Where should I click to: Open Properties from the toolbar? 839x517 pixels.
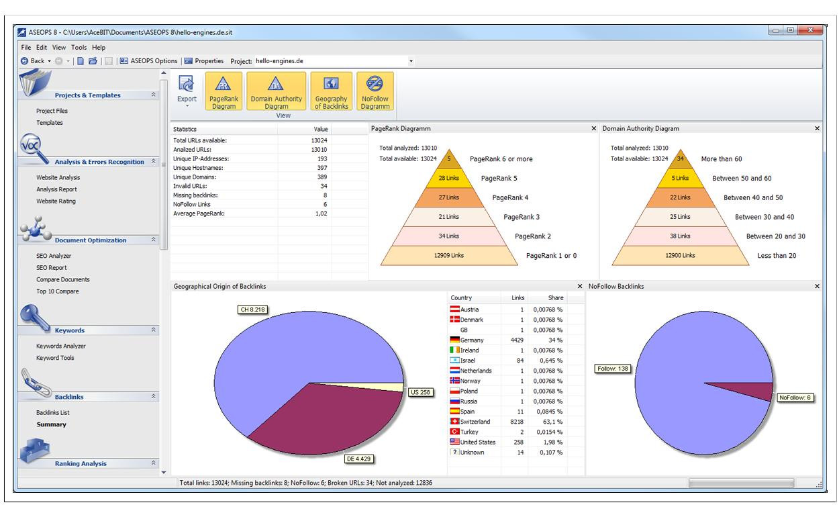coord(204,61)
